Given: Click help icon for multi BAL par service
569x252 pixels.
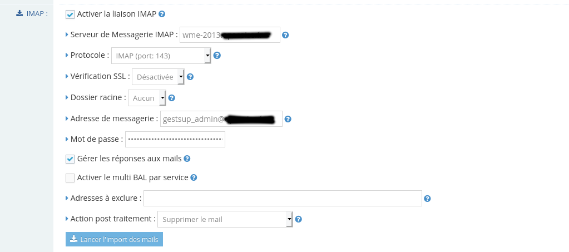Looking at the screenshot, I should pyautogui.click(x=194, y=177).
